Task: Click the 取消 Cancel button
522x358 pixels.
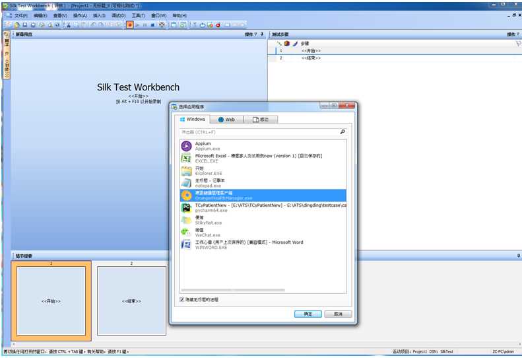Action: (x=338, y=314)
